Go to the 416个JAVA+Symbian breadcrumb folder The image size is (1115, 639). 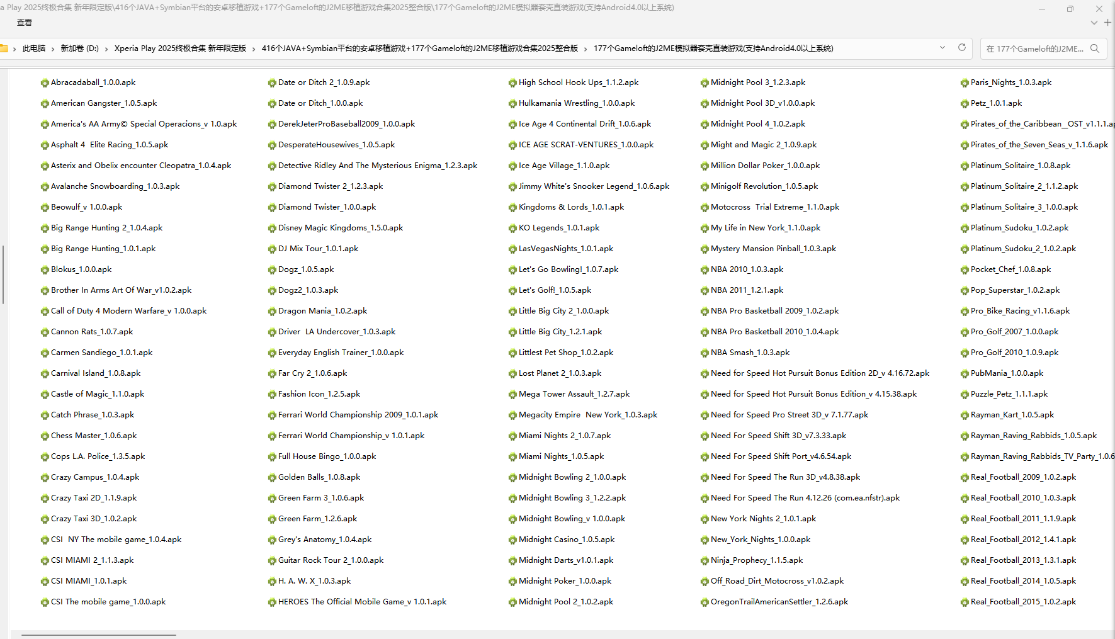[420, 48]
